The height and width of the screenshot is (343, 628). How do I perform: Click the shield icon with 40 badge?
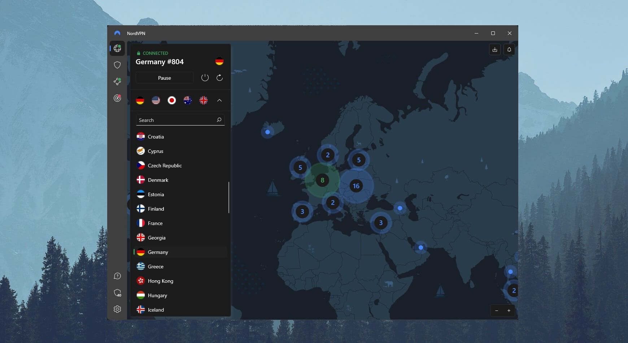(117, 293)
